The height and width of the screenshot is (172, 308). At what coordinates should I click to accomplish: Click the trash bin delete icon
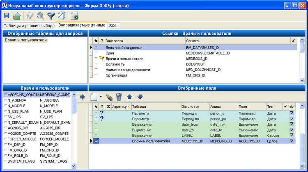pyautogui.click(x=119, y=97)
